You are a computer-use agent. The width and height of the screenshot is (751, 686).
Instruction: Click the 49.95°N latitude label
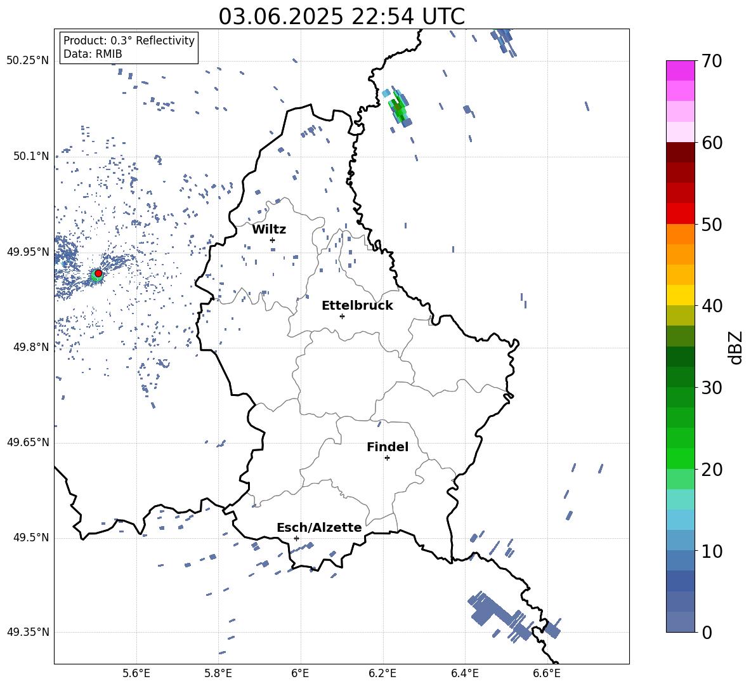[x=28, y=251]
